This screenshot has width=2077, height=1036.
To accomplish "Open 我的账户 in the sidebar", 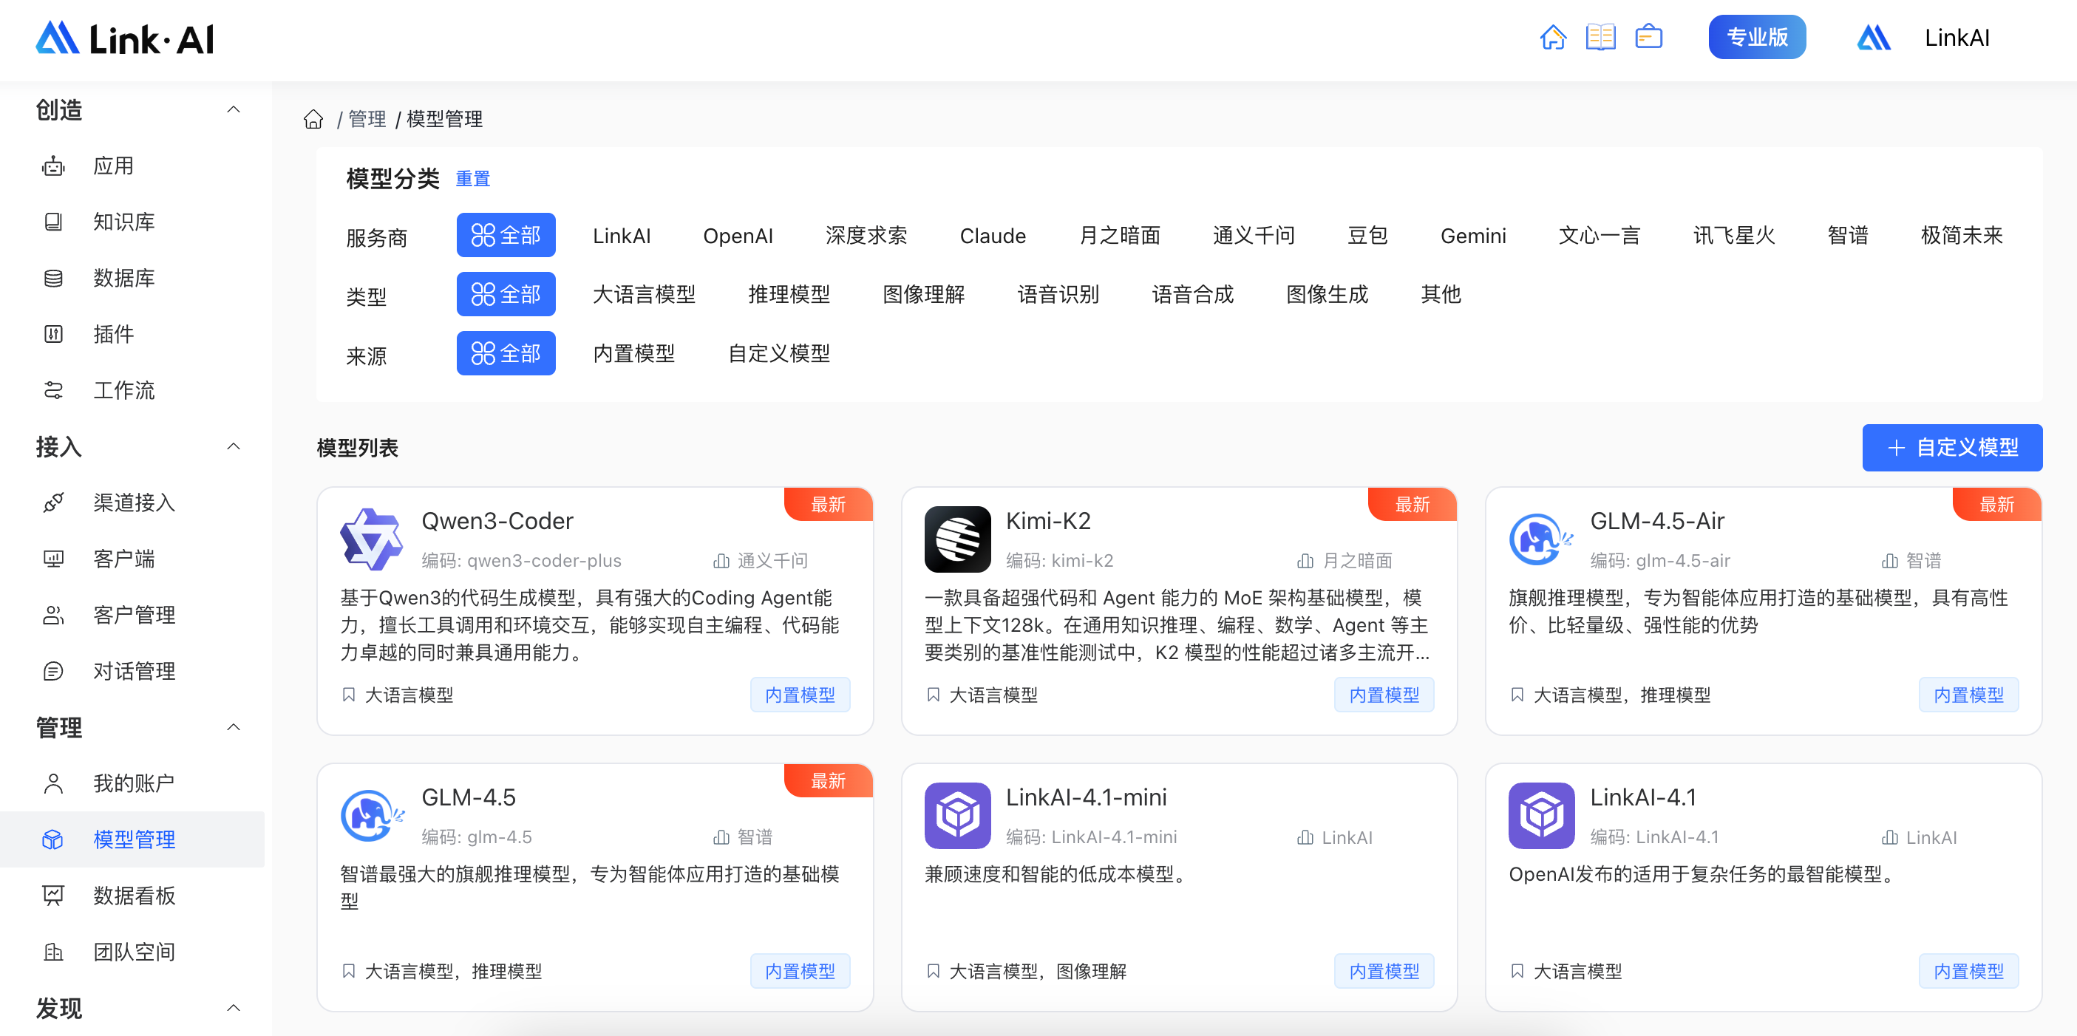I will (132, 783).
